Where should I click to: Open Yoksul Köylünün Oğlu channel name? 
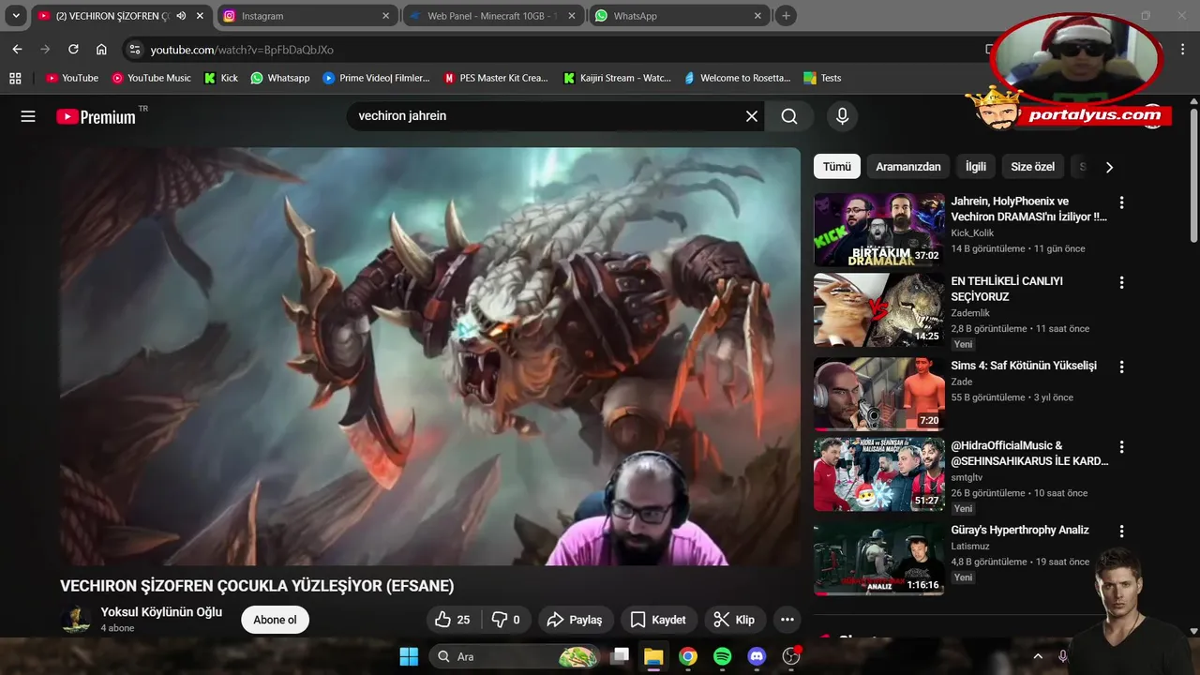tap(161, 612)
